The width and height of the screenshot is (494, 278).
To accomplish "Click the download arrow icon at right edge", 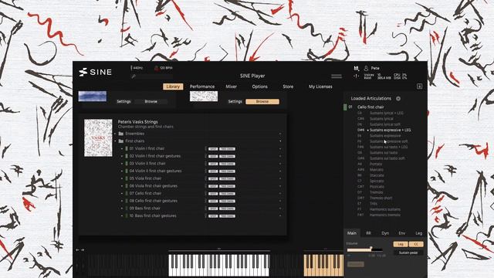I will [419, 86].
